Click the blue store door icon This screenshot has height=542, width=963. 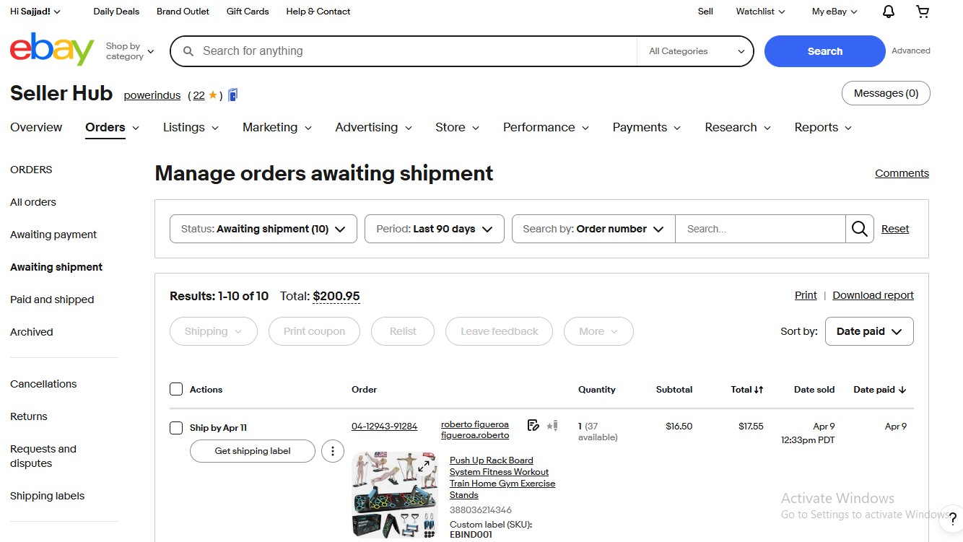pyautogui.click(x=232, y=95)
